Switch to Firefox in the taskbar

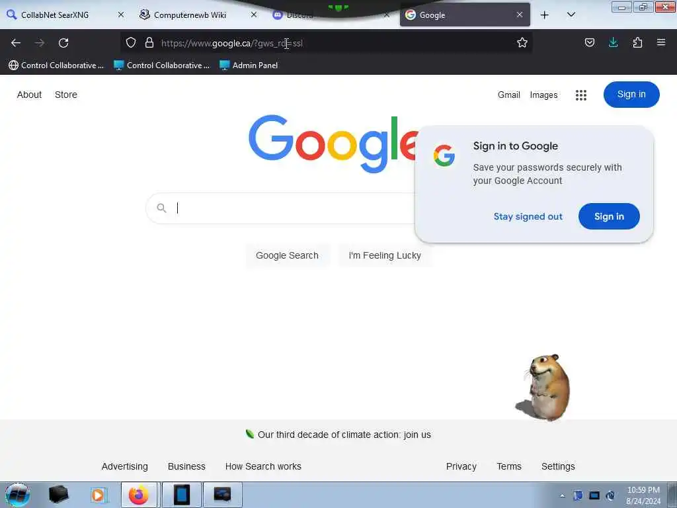(140, 495)
